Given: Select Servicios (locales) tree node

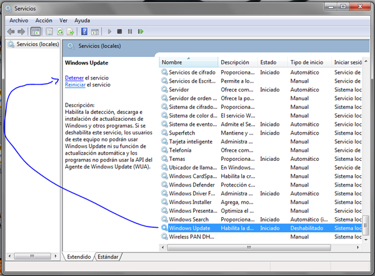Looking at the screenshot, I should pyautogui.click(x=36, y=44).
